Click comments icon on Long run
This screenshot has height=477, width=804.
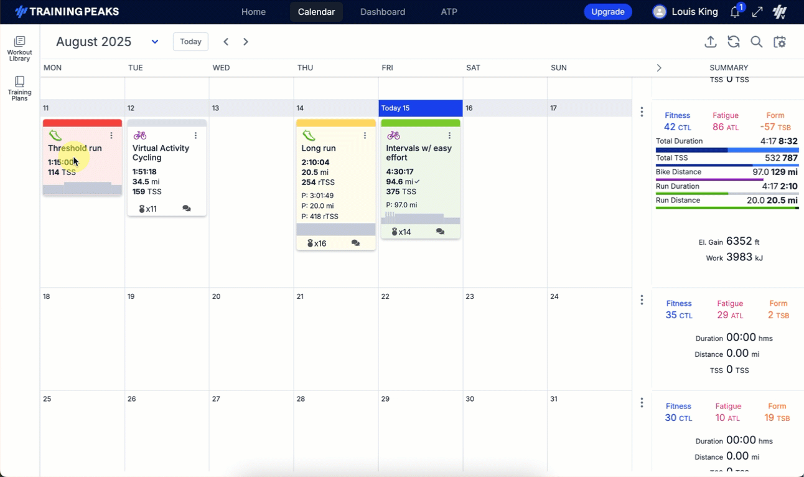(x=355, y=243)
